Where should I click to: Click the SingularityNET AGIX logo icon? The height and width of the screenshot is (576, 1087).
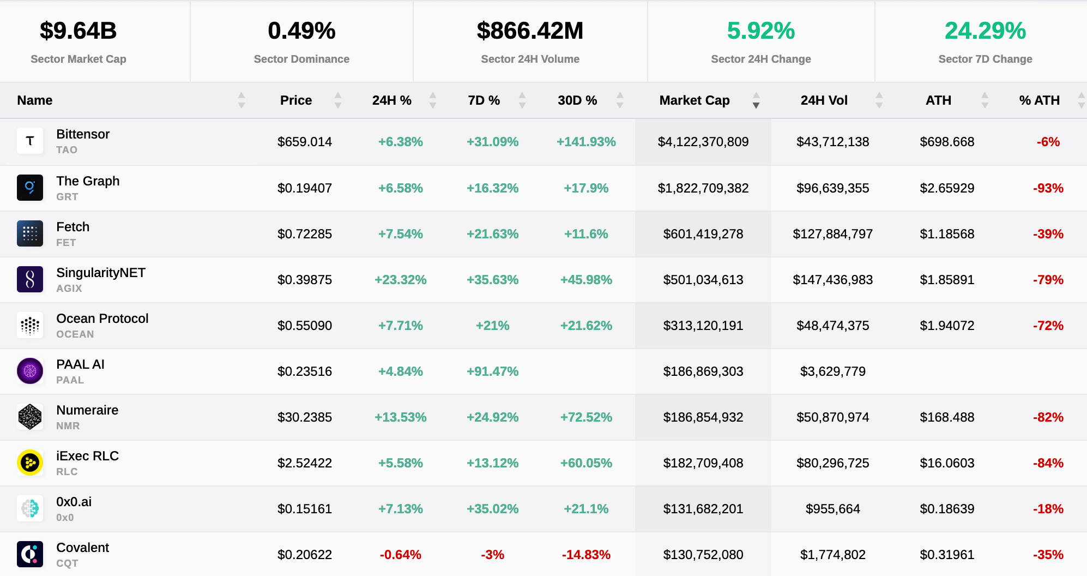30,279
